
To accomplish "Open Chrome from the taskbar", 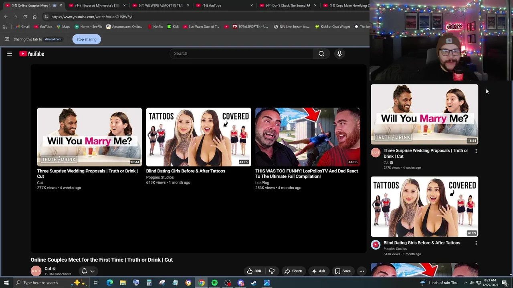I will (x=202, y=283).
